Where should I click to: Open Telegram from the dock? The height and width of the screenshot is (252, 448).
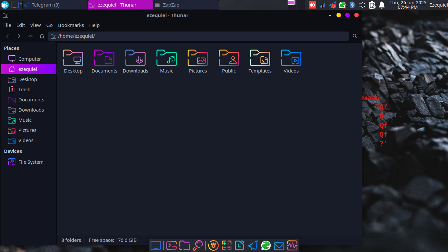[x=253, y=245]
